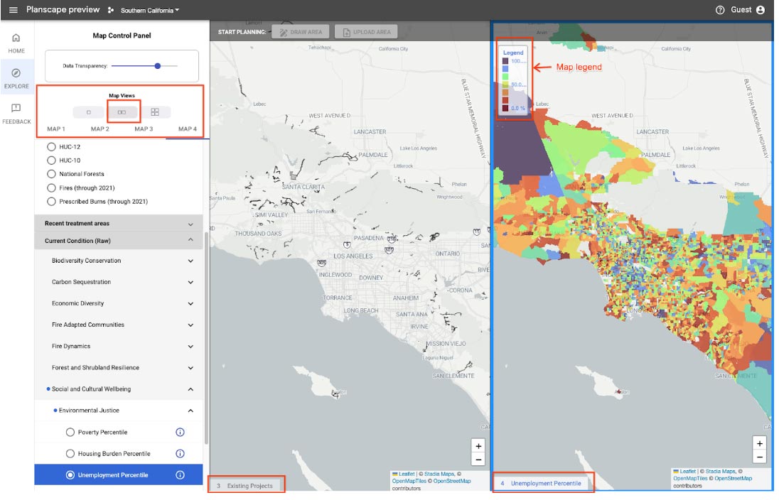Select the four-map grid view

point(155,112)
